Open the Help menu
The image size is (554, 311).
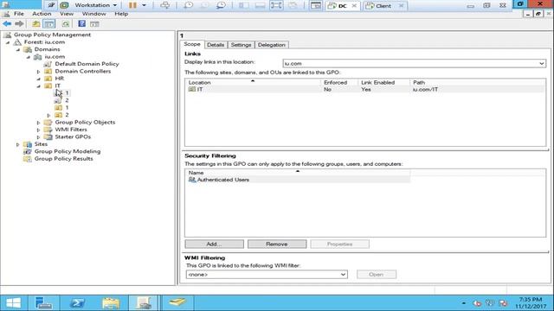click(x=121, y=14)
